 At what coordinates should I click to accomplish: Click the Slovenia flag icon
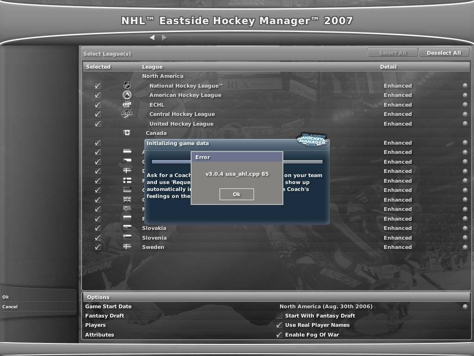(127, 237)
